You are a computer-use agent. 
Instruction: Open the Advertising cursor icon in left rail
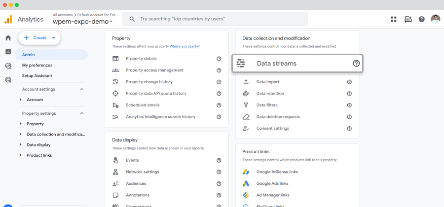[8, 80]
